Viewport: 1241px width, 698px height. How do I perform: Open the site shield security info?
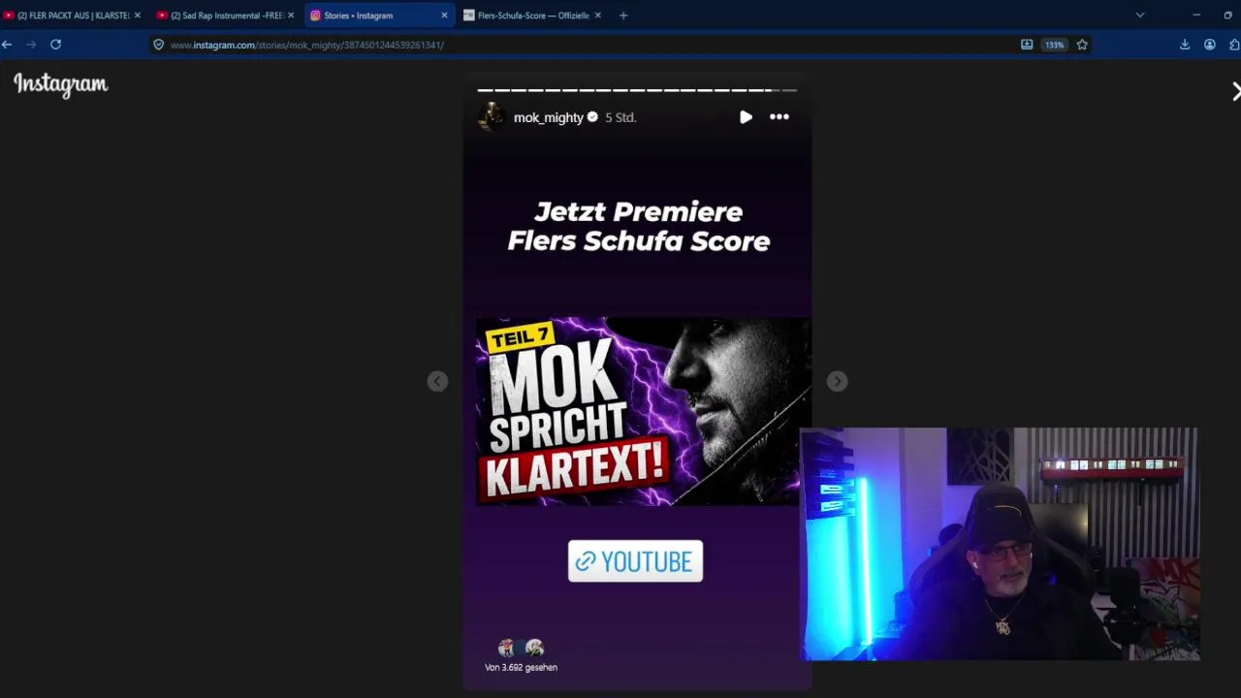point(159,45)
